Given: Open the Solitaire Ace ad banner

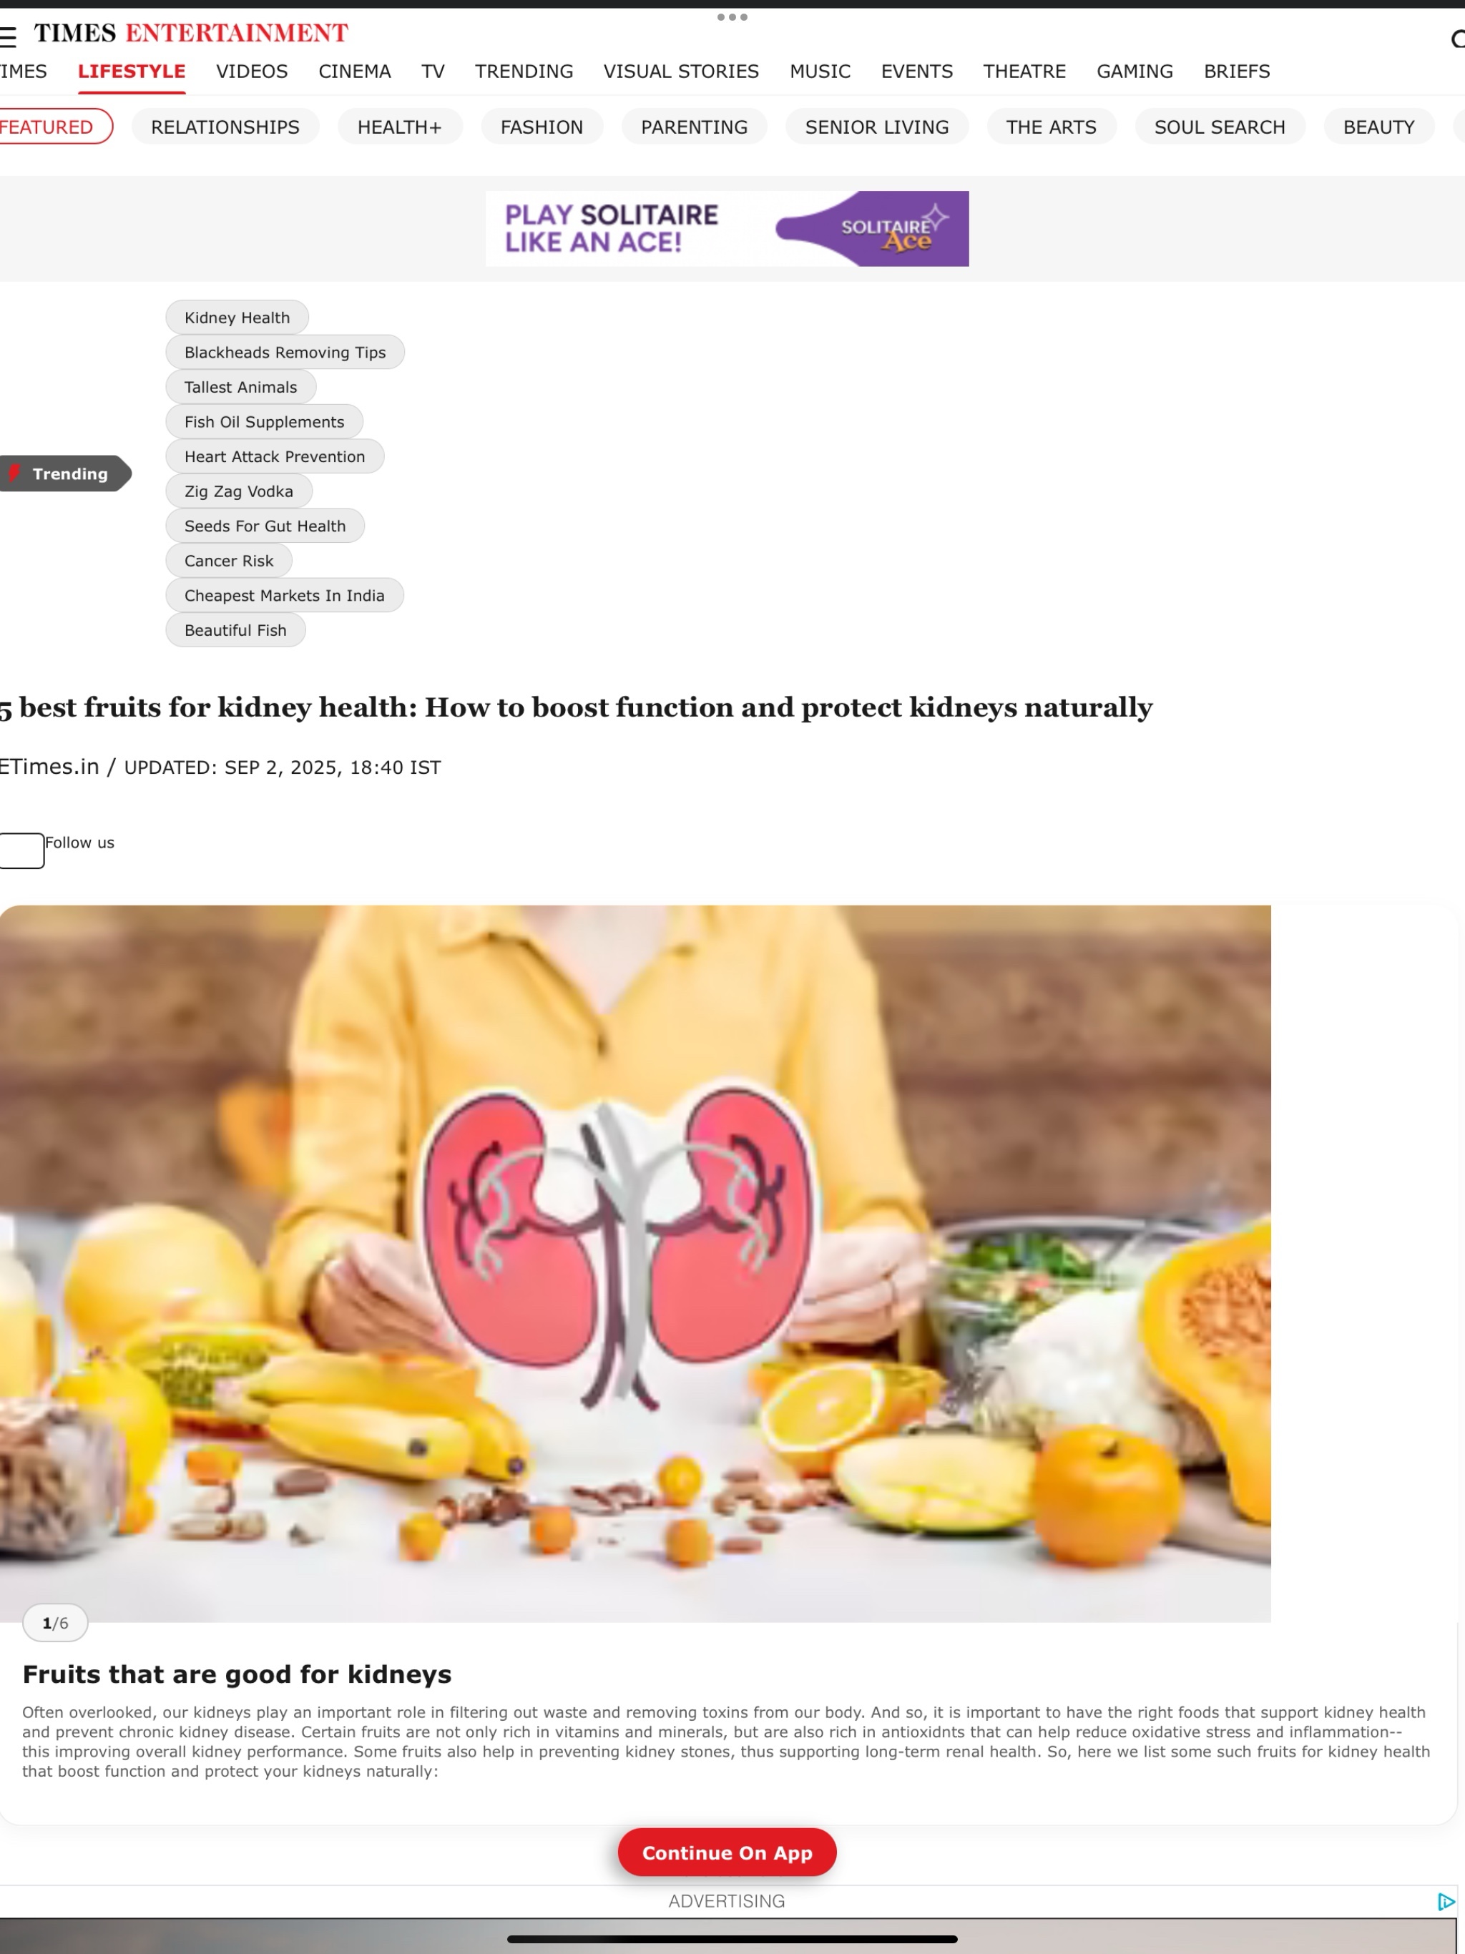Looking at the screenshot, I should click(x=726, y=229).
